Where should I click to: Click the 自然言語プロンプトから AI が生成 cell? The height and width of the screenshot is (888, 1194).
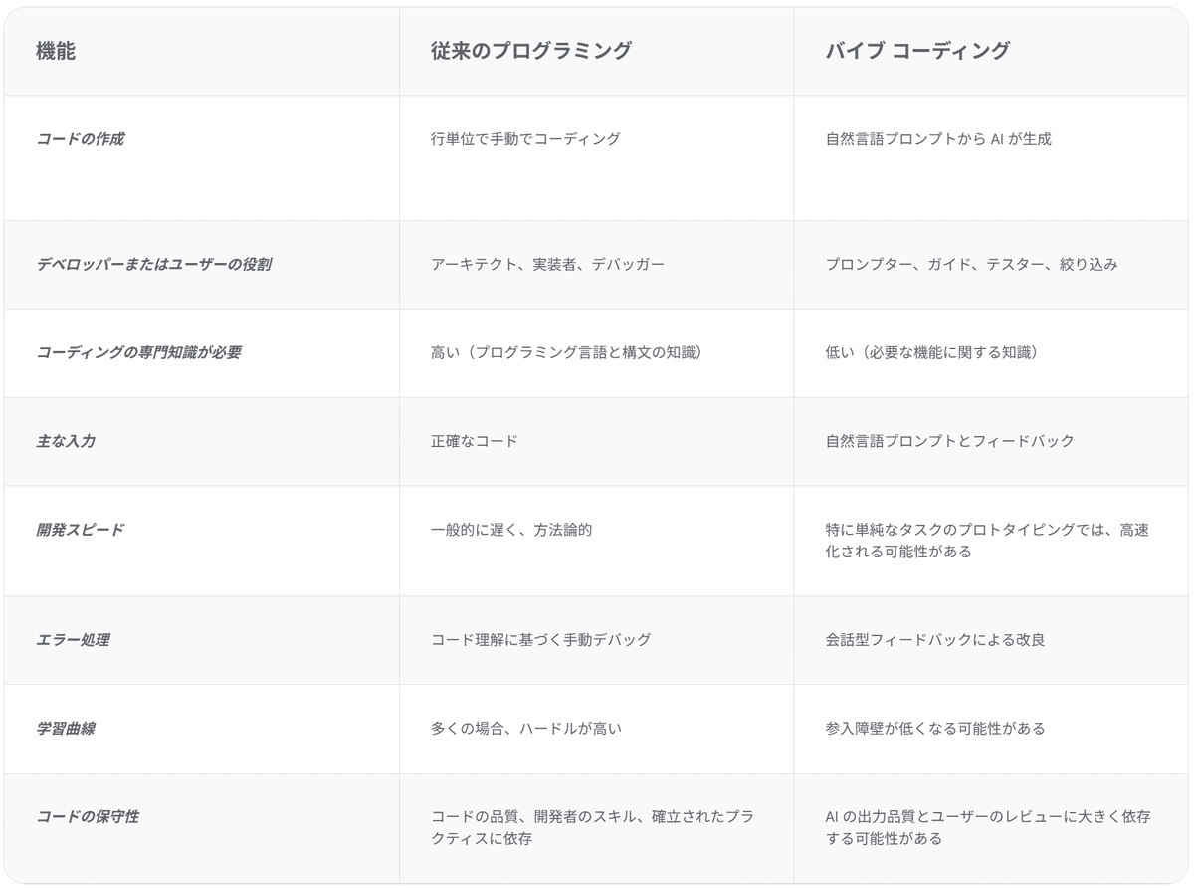click(938, 139)
